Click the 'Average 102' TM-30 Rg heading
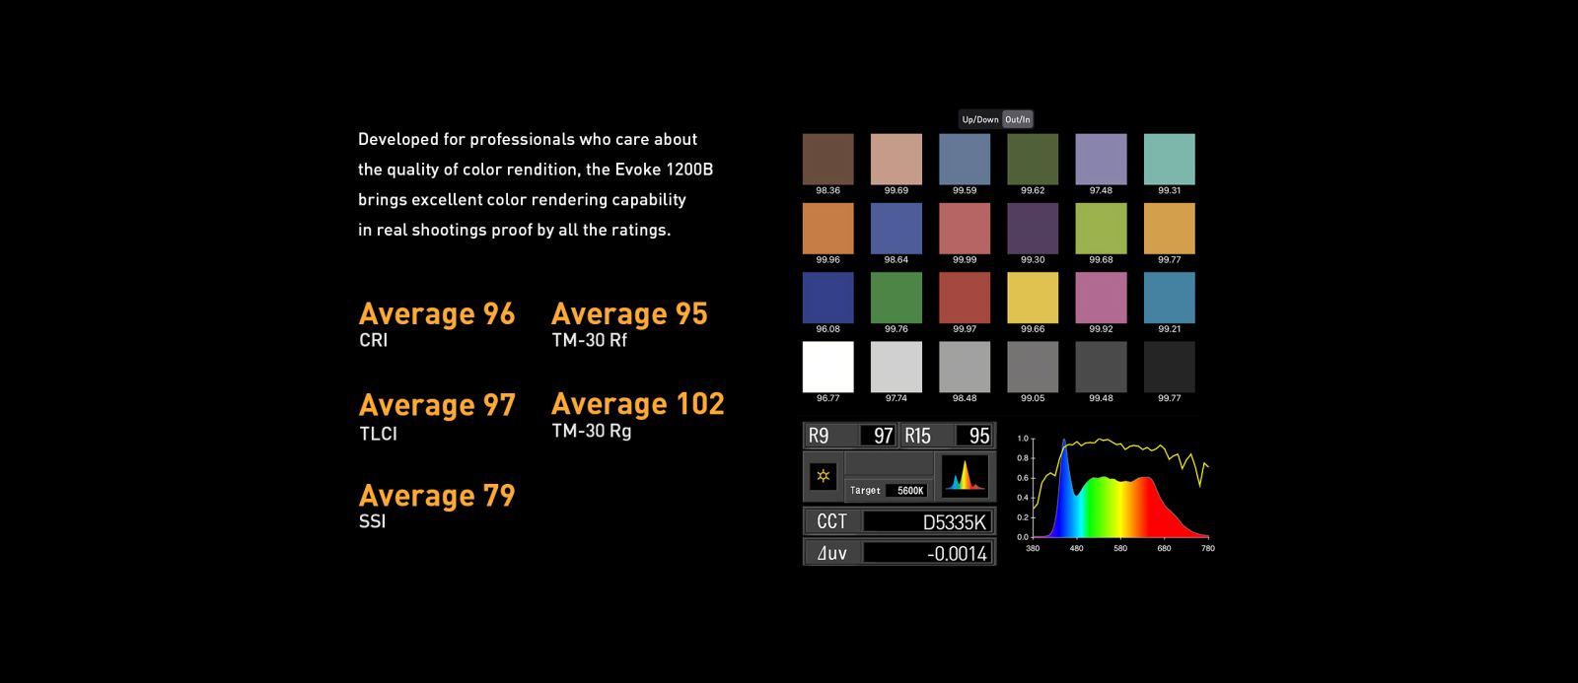The width and height of the screenshot is (1578, 683). [x=638, y=404]
